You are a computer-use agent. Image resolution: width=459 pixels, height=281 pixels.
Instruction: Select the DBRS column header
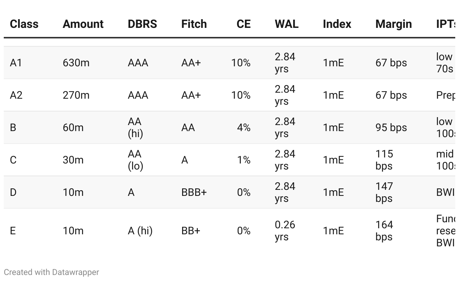pos(142,24)
